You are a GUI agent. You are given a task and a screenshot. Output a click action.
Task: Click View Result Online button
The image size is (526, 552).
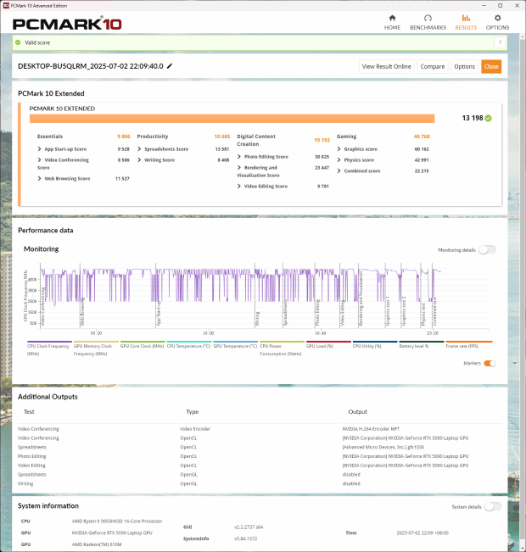[x=387, y=66]
